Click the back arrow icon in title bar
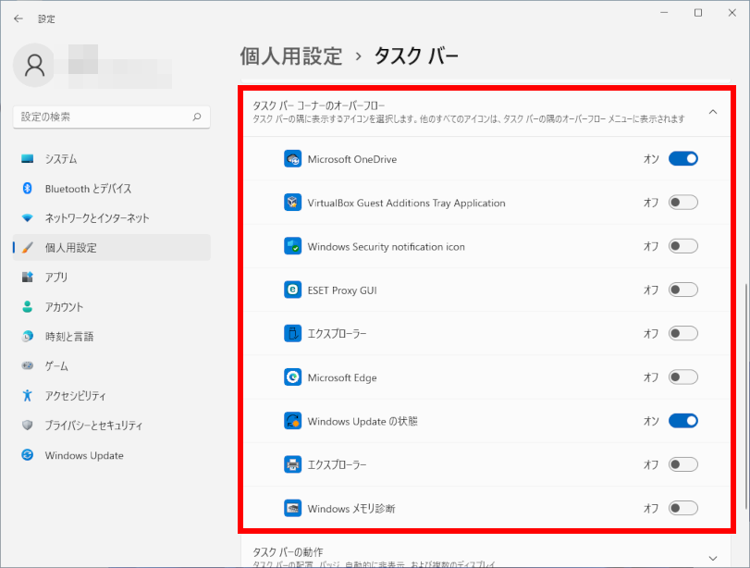750x568 pixels. click(x=18, y=19)
